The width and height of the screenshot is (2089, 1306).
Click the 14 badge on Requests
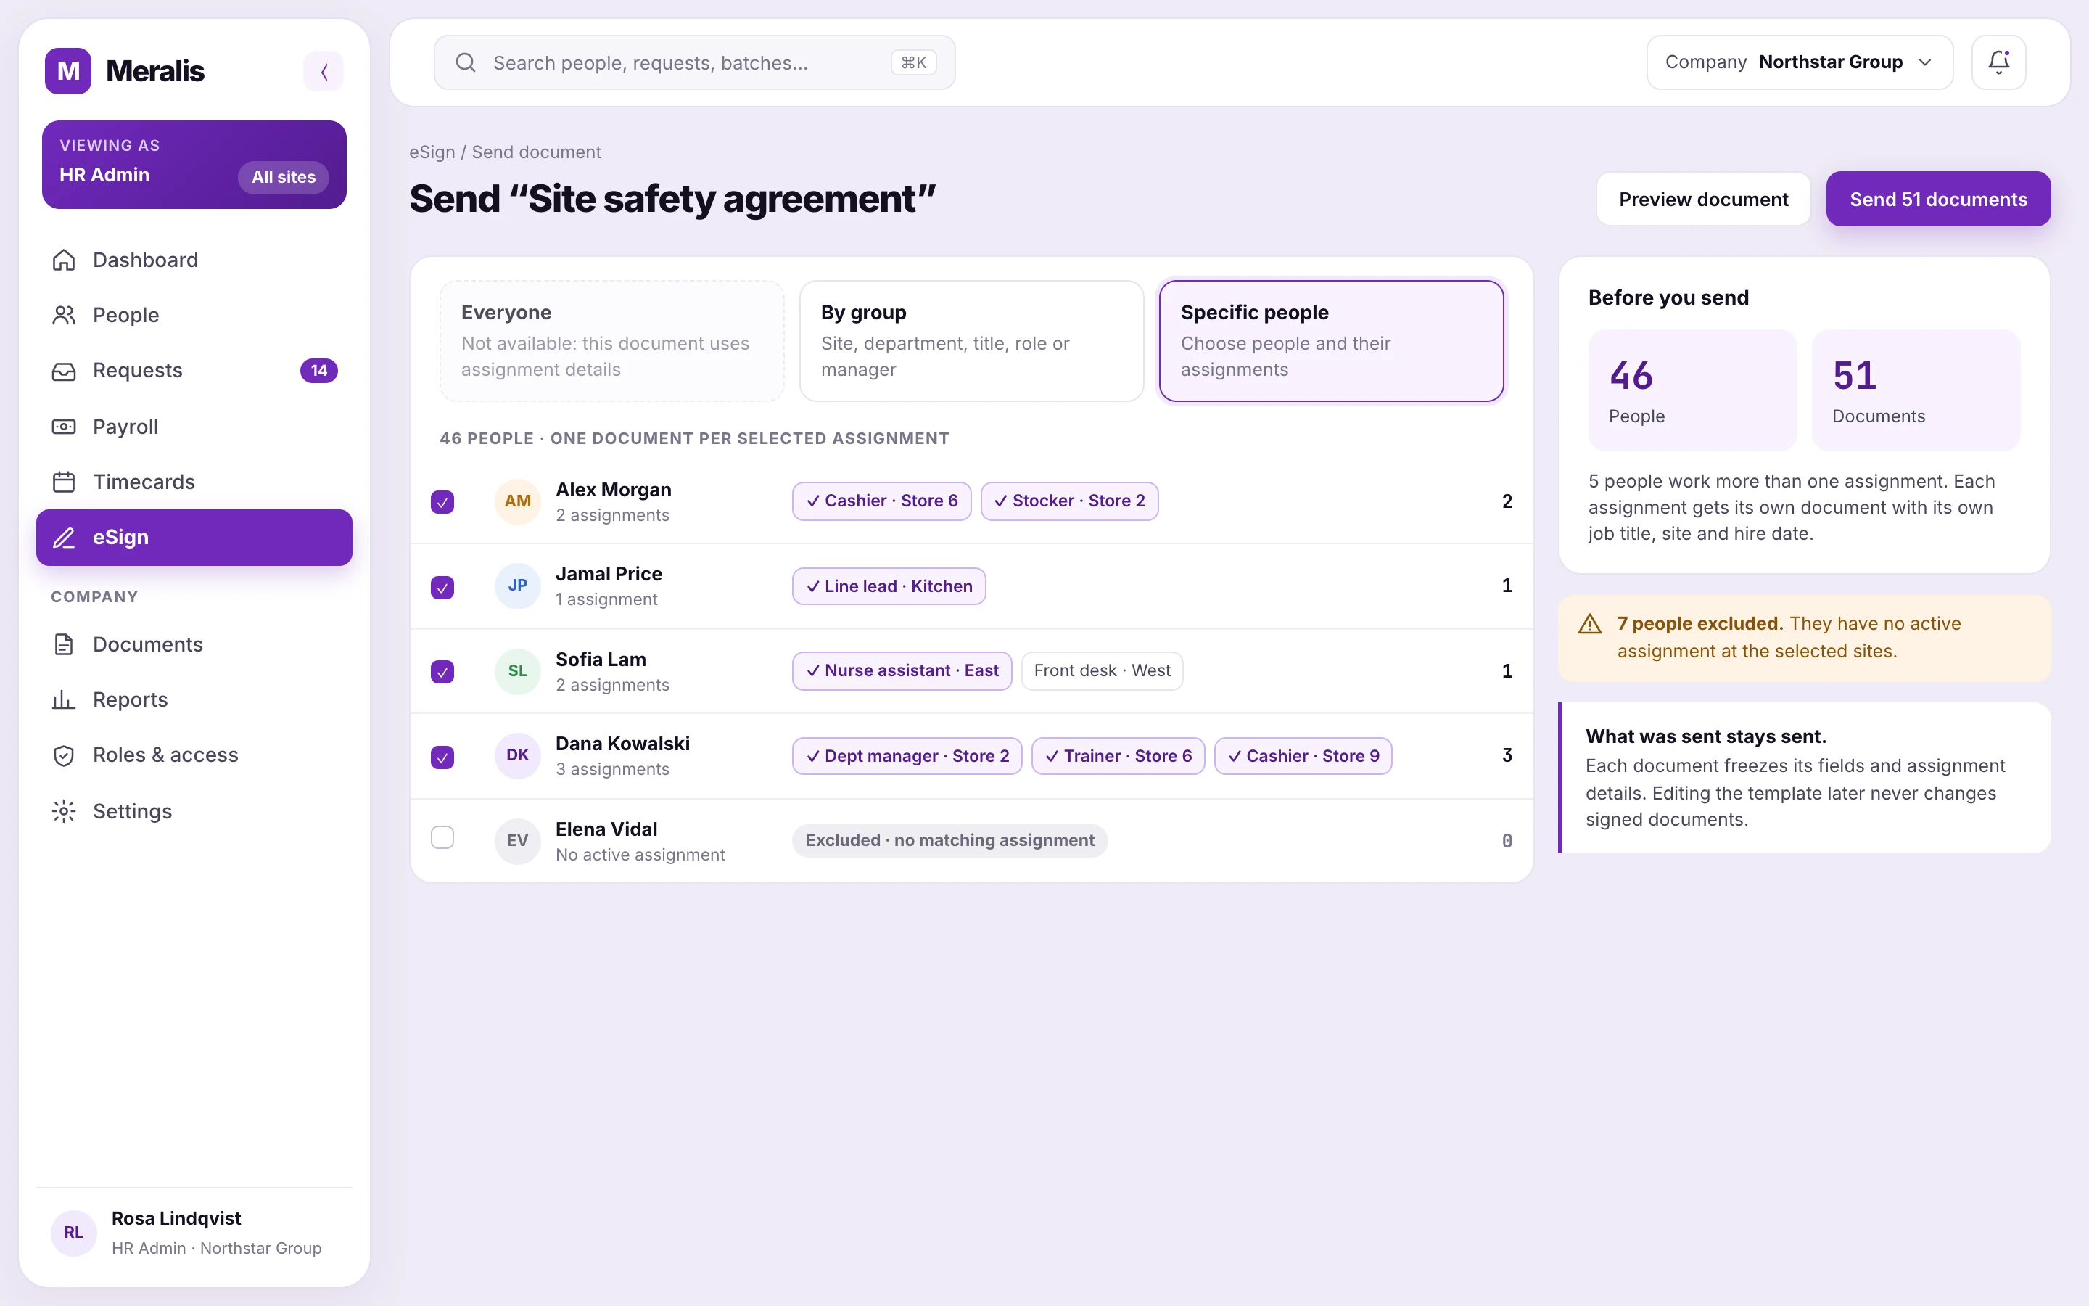coord(318,371)
